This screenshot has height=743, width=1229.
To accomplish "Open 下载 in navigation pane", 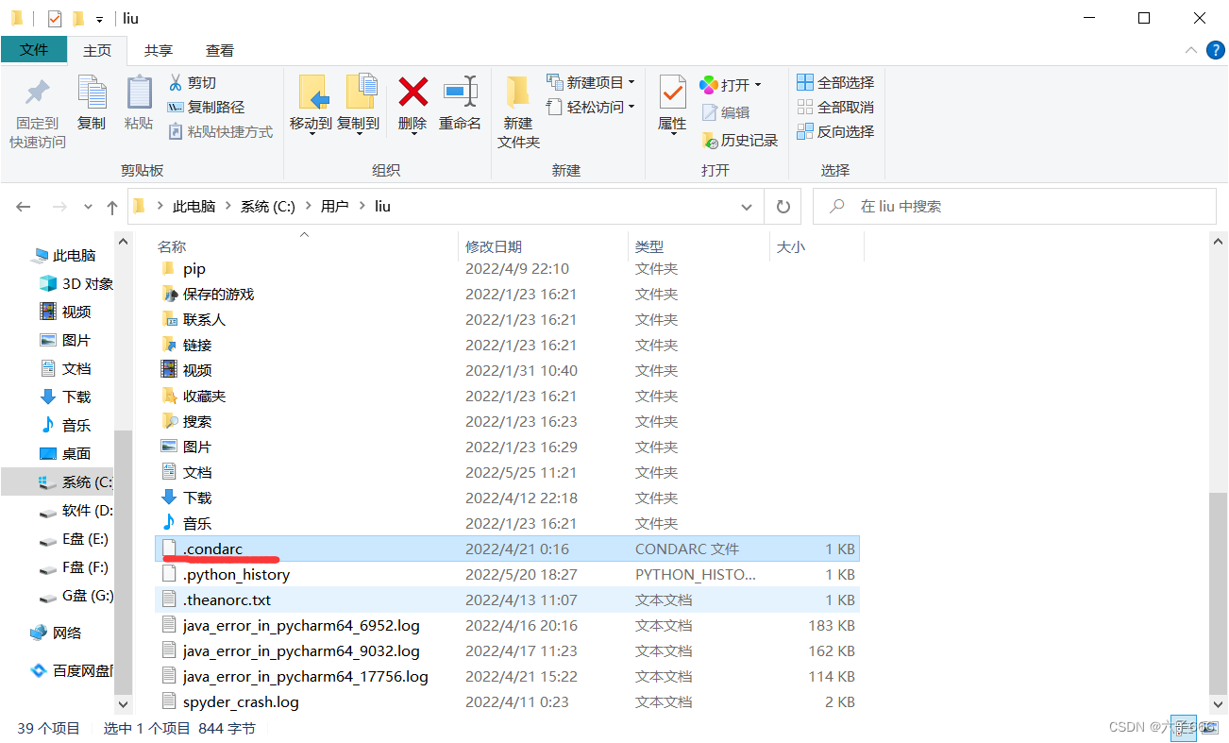I will tap(66, 397).
